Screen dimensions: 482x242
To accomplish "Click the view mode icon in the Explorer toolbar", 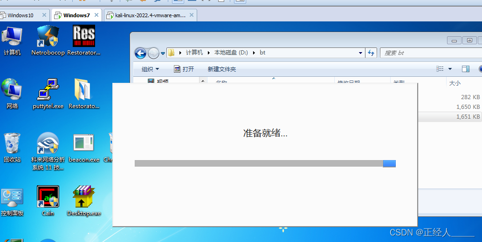I will 440,69.
